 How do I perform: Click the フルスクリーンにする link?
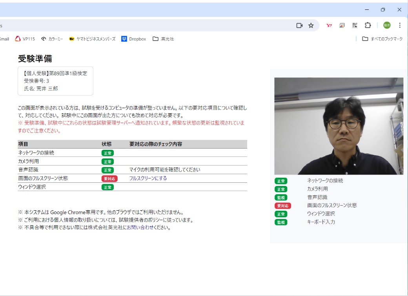pos(148,178)
